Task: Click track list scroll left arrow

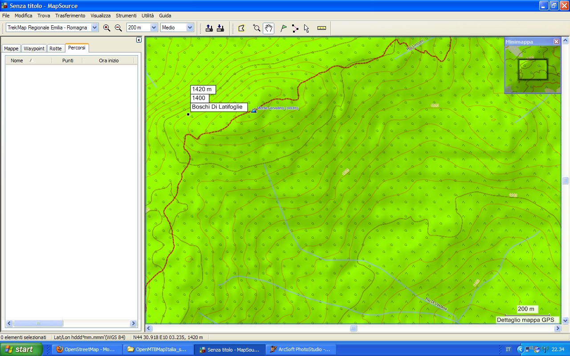Action: coord(9,324)
